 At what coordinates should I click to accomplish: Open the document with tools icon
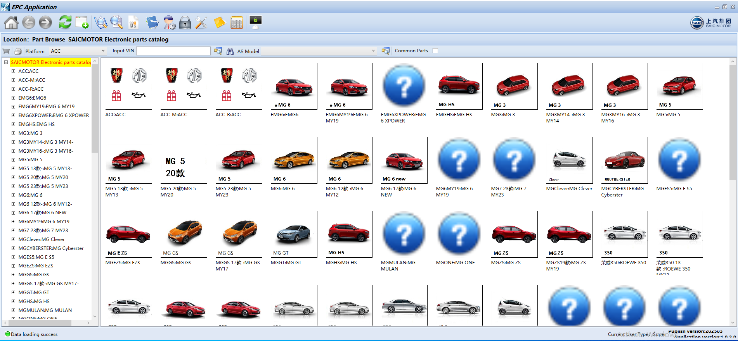coord(133,23)
